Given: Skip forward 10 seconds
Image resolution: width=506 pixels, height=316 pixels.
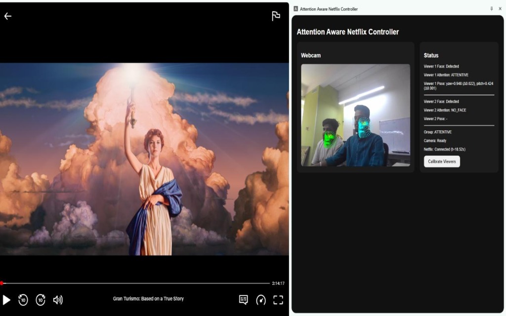Looking at the screenshot, I should coord(41,300).
